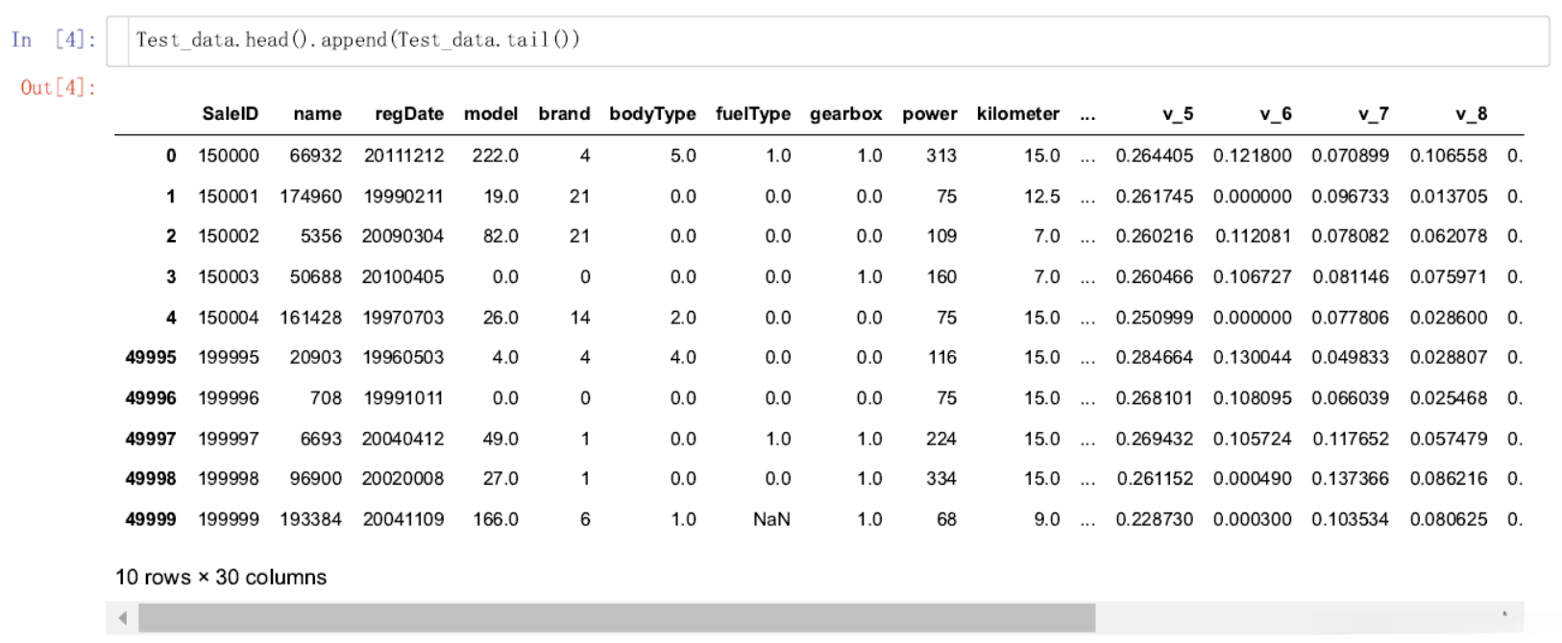Click the truncated columns ellipsis in header
This screenshot has width=1562, height=643.
(1087, 115)
